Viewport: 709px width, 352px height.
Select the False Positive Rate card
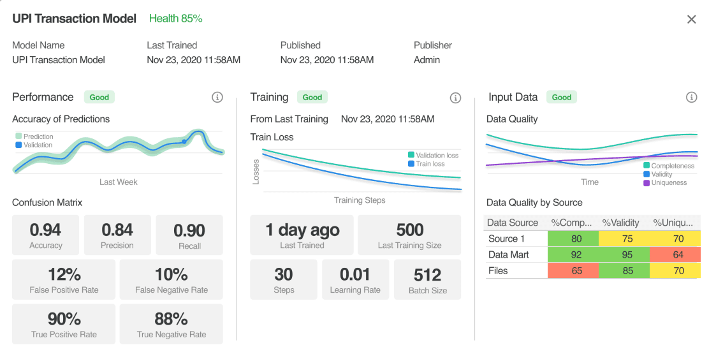coord(64,279)
